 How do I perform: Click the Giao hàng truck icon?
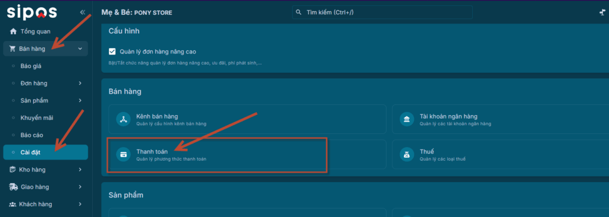13,187
